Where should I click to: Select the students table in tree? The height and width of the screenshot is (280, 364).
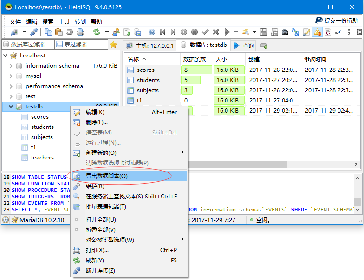point(42,127)
